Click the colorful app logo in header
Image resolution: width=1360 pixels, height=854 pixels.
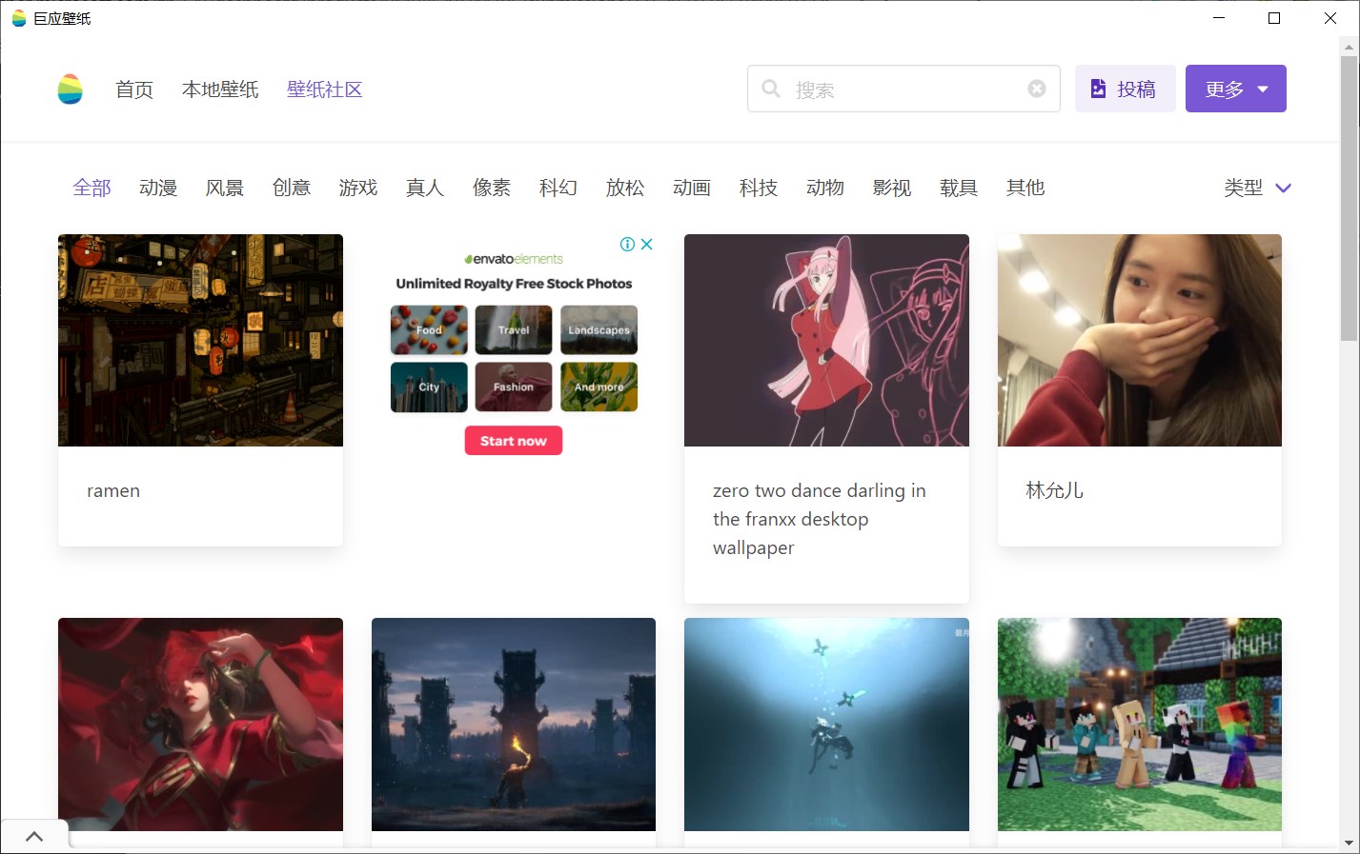click(x=70, y=89)
